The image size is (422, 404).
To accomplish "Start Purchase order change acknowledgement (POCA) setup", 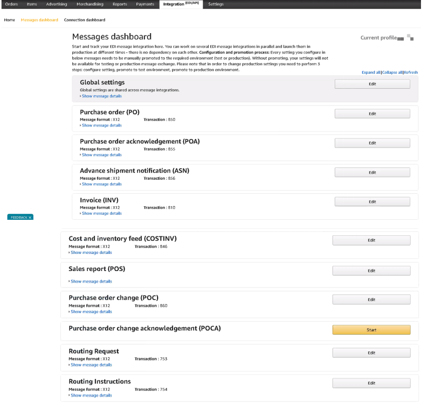I will point(371,330).
